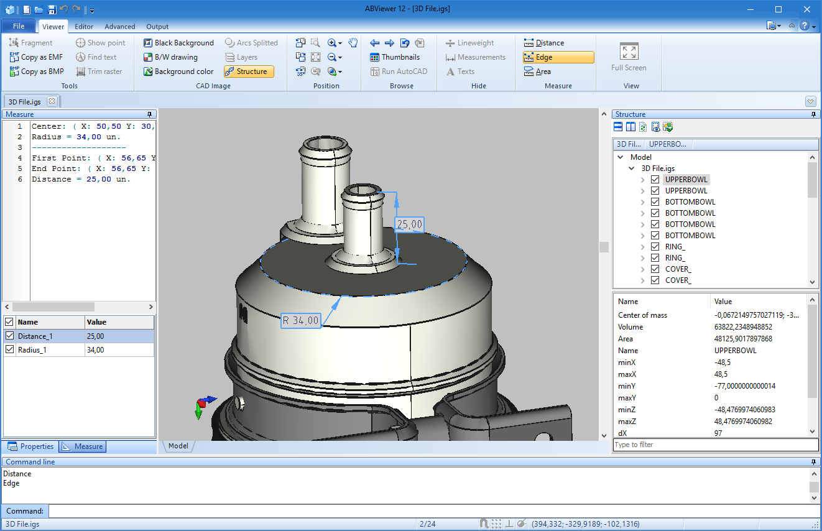Image resolution: width=822 pixels, height=531 pixels.
Task: Click the Type to filter field
Action: [x=715, y=445]
